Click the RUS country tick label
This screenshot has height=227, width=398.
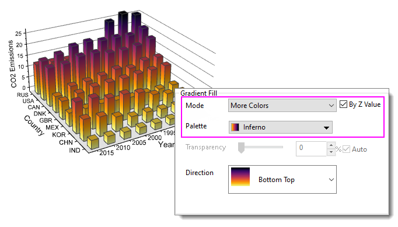tap(23, 95)
